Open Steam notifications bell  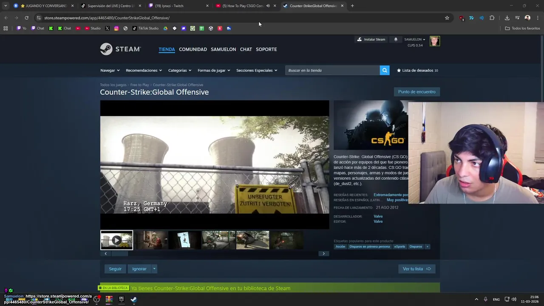coord(396,40)
